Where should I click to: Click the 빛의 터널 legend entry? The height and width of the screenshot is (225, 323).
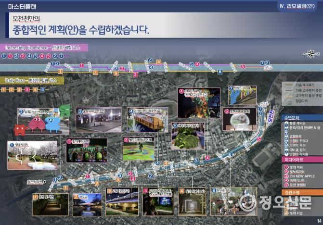pyautogui.click(x=294, y=213)
